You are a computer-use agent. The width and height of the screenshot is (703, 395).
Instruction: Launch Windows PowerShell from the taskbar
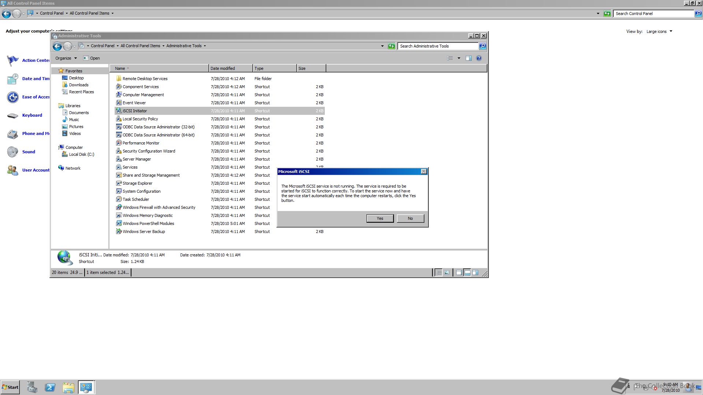coord(50,387)
